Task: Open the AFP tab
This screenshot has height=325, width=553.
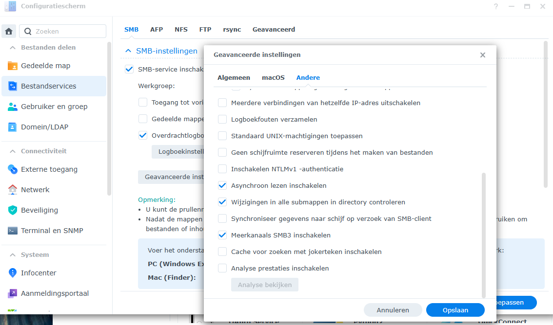Action: coord(157,30)
